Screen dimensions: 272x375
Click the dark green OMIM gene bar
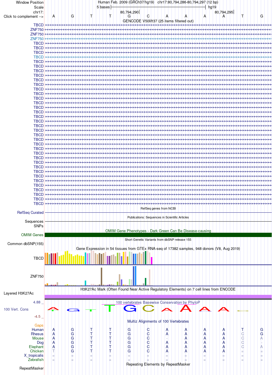pyautogui.click(x=158, y=235)
